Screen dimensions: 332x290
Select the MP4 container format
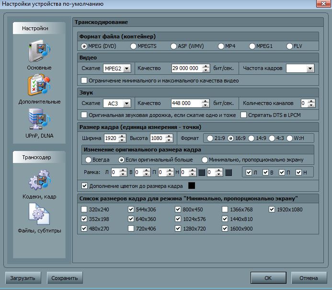pos(221,46)
